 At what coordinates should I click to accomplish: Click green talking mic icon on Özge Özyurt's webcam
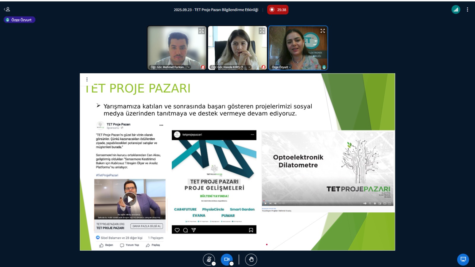point(324,67)
